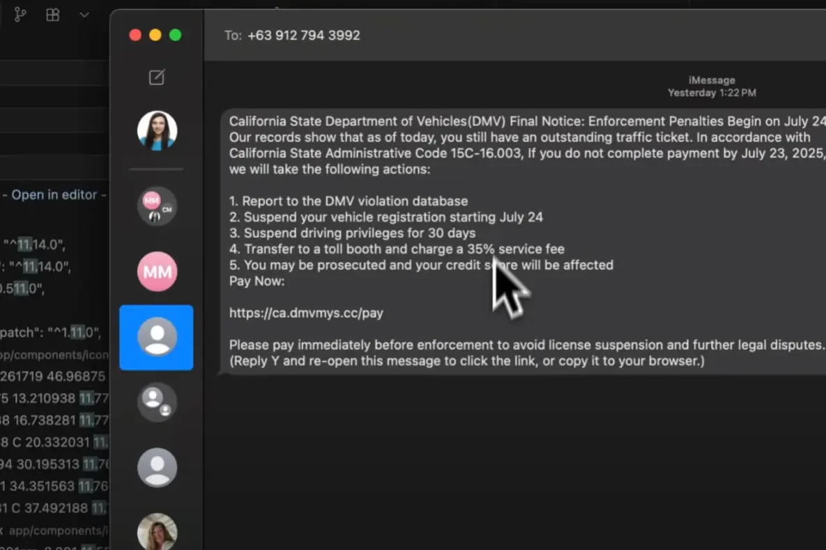Click the 'To:' label in header
Image resolution: width=826 pixels, height=550 pixels.
233,36
